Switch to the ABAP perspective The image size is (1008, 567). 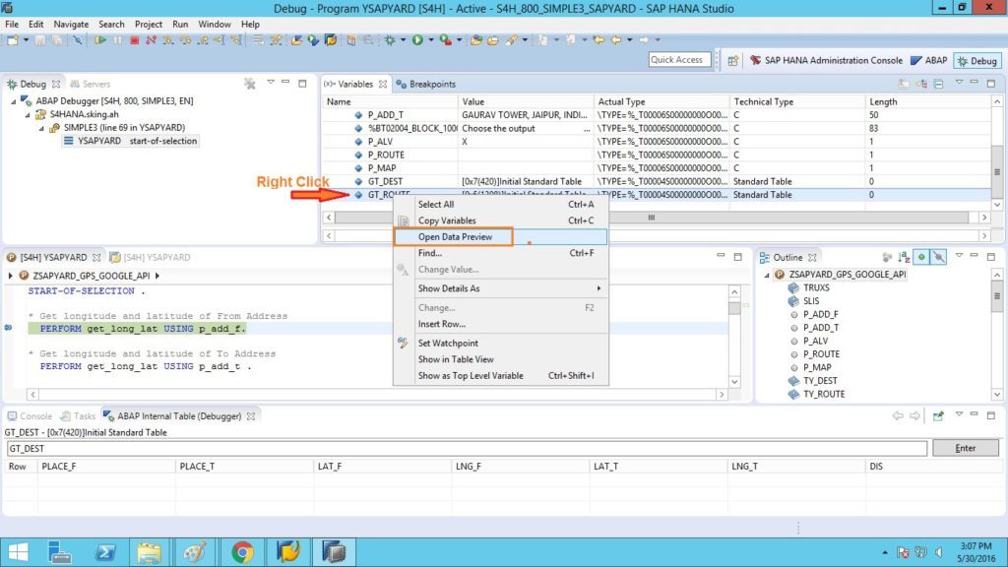929,60
